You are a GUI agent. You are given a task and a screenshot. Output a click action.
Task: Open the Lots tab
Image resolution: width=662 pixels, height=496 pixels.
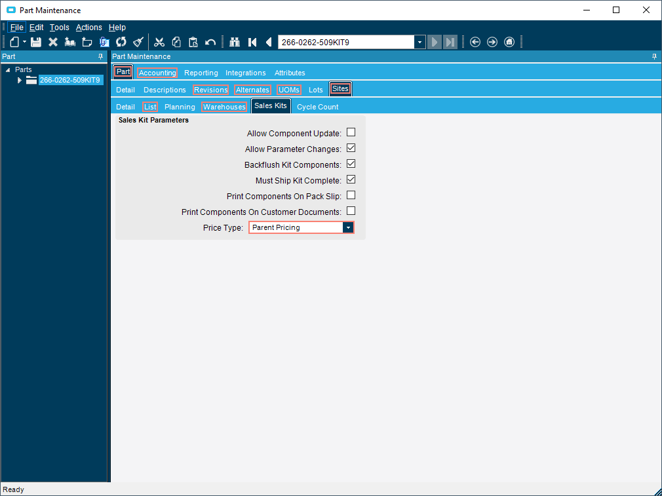[x=315, y=90]
